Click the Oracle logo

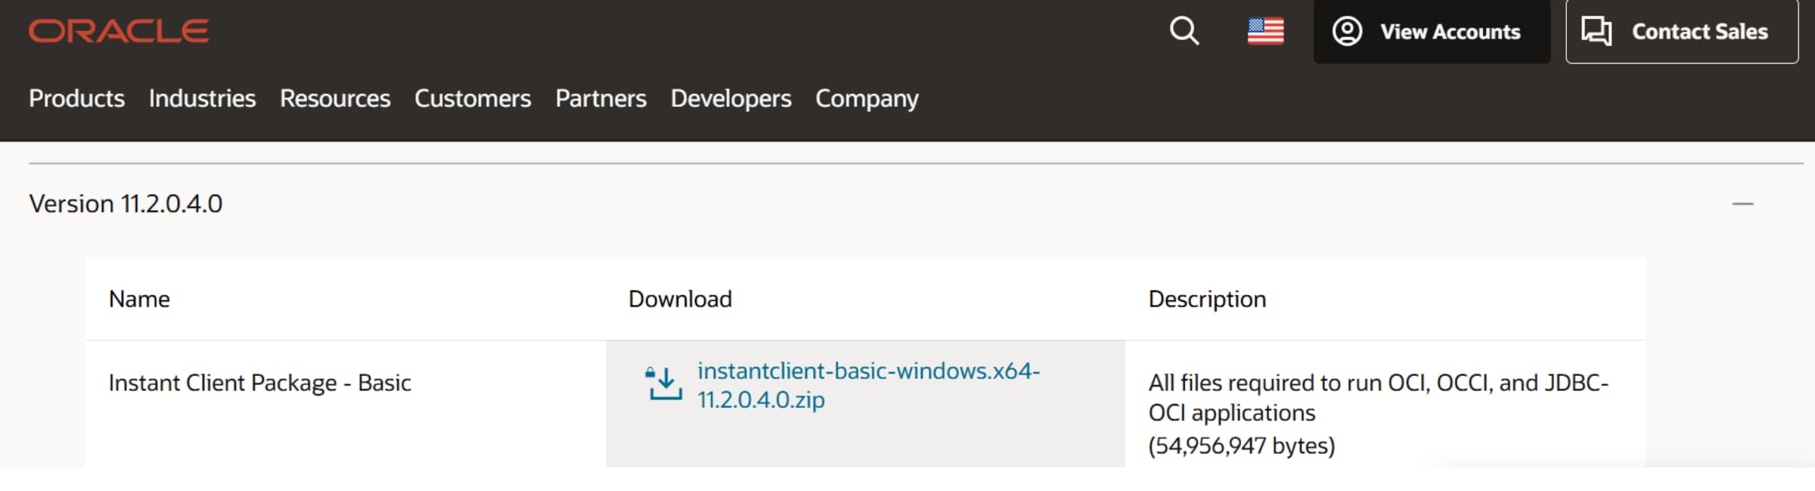[119, 31]
